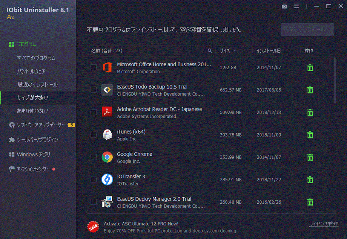The image size is (347, 239).
Task: Click the アンインストール button
Action: click(x=307, y=30)
